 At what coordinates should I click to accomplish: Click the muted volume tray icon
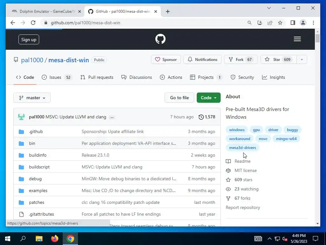(x=285, y=239)
